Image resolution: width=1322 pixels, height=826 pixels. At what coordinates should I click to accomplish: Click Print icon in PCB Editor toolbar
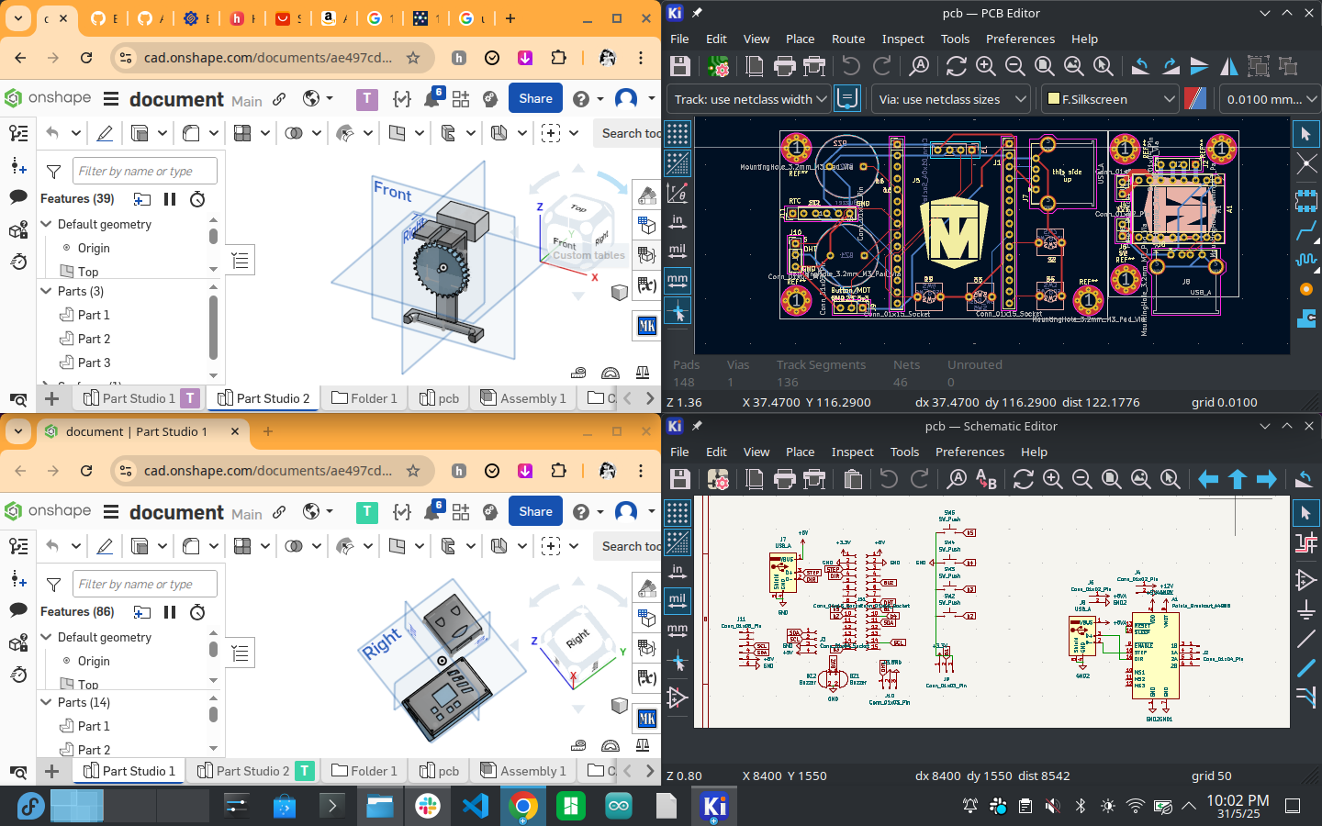point(784,66)
